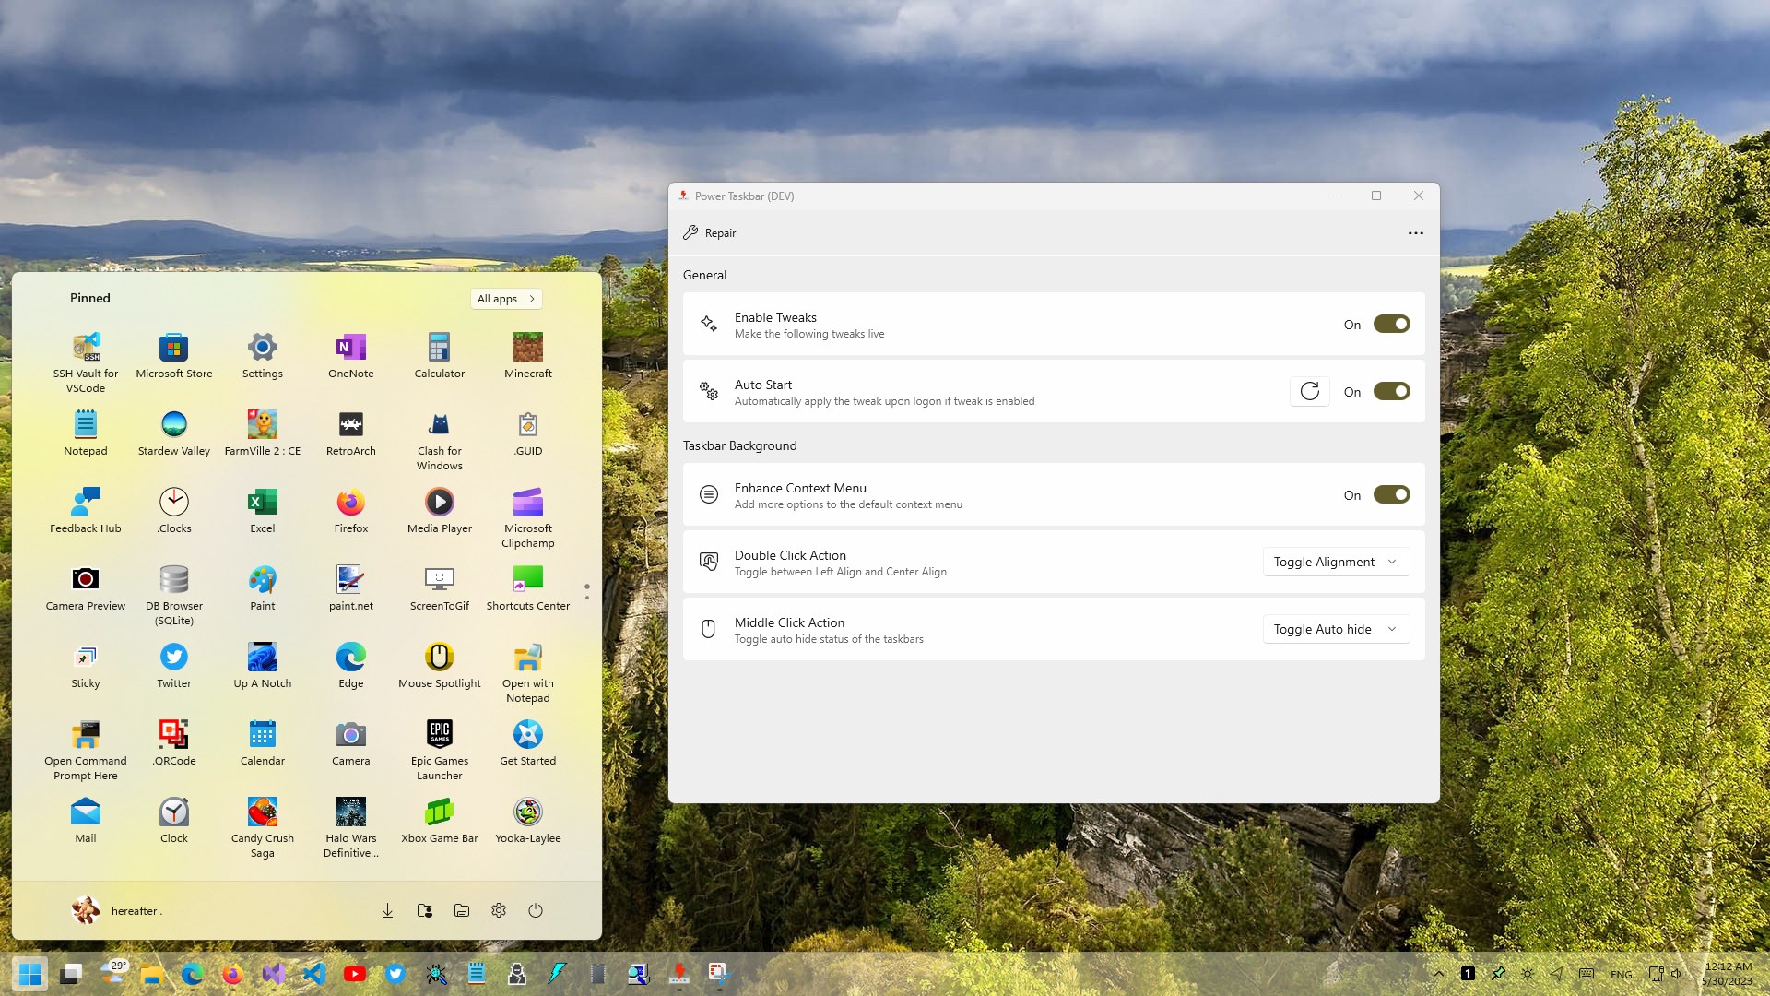The height and width of the screenshot is (996, 1770).
Task: Click the Repair wrench button
Action: 709,233
